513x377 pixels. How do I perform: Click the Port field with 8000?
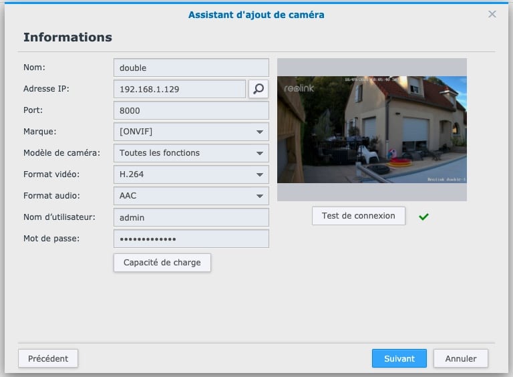tap(191, 110)
